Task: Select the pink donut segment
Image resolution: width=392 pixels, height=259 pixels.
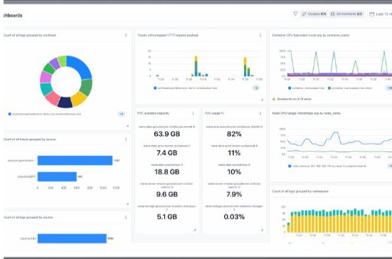Action: 53,98
